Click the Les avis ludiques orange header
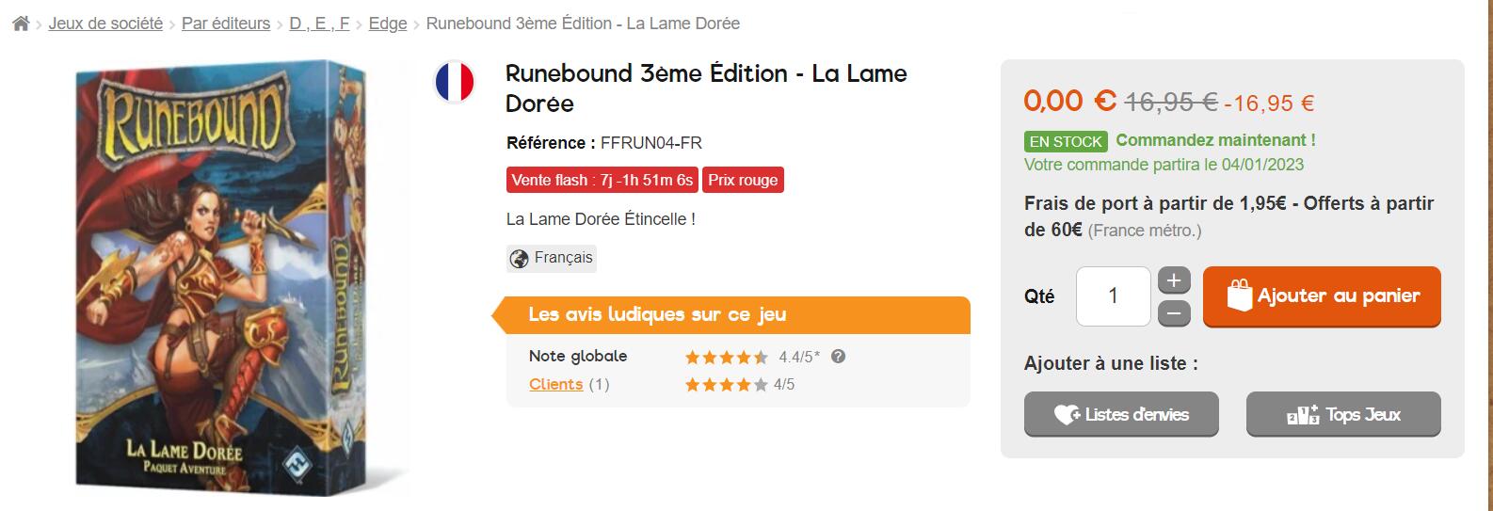Viewport: 1493px width, 511px height. (731, 315)
